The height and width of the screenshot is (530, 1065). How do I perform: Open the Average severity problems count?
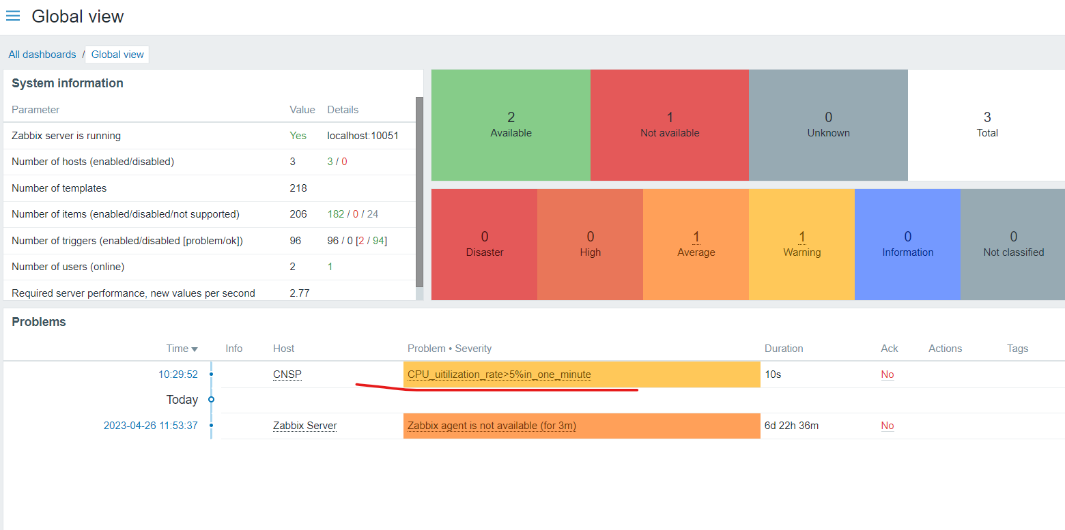[x=696, y=237]
